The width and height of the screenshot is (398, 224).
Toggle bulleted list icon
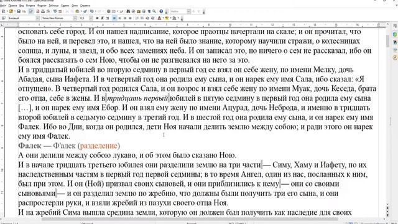pyautogui.click(x=142, y=18)
